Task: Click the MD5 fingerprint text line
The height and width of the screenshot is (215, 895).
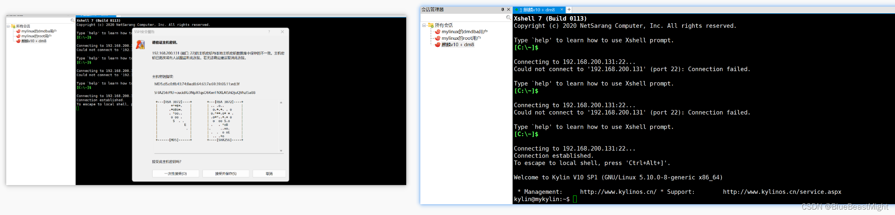Action: (x=197, y=84)
